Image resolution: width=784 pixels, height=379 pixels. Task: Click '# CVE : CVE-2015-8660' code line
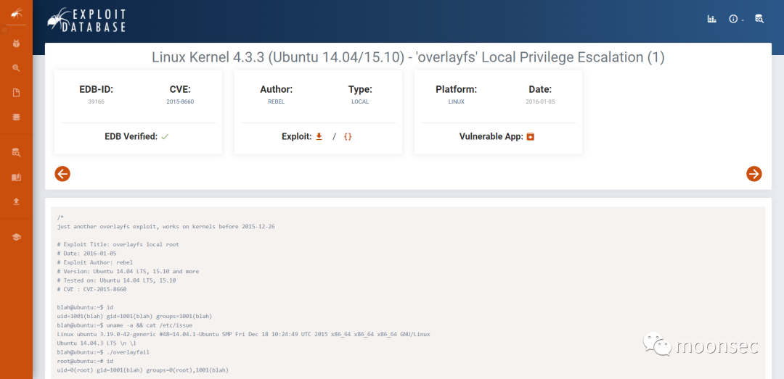[92, 289]
